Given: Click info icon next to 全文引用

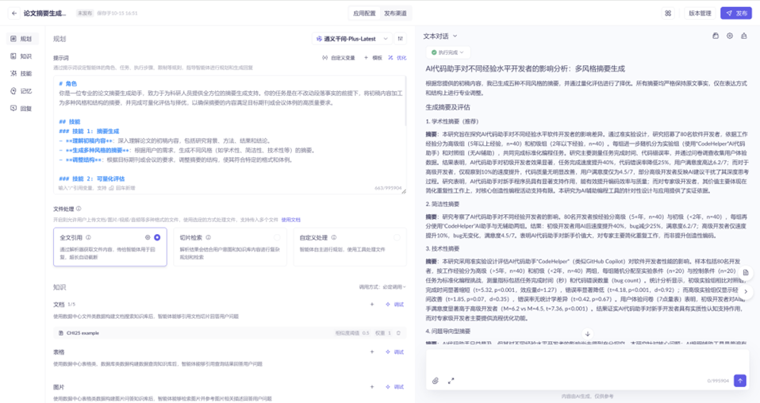Looking at the screenshot, I should 88,238.
